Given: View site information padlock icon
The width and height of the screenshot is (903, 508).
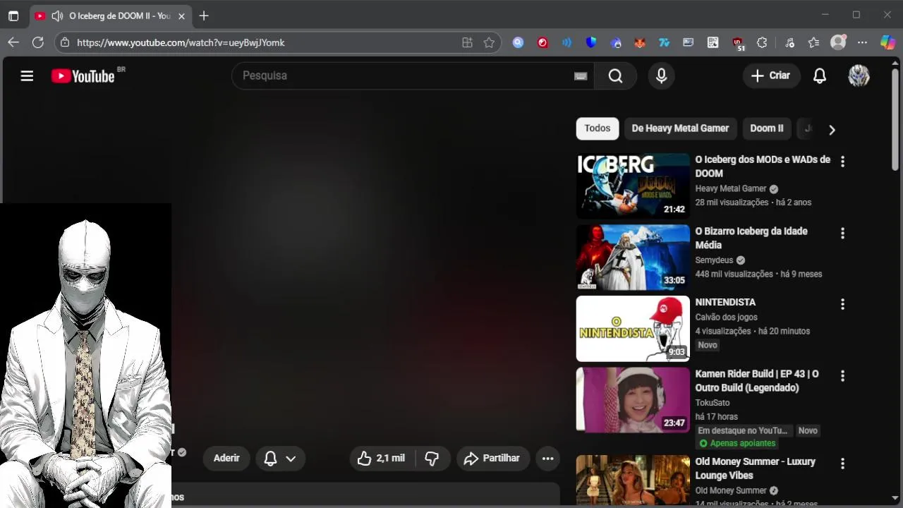Looking at the screenshot, I should [65, 42].
